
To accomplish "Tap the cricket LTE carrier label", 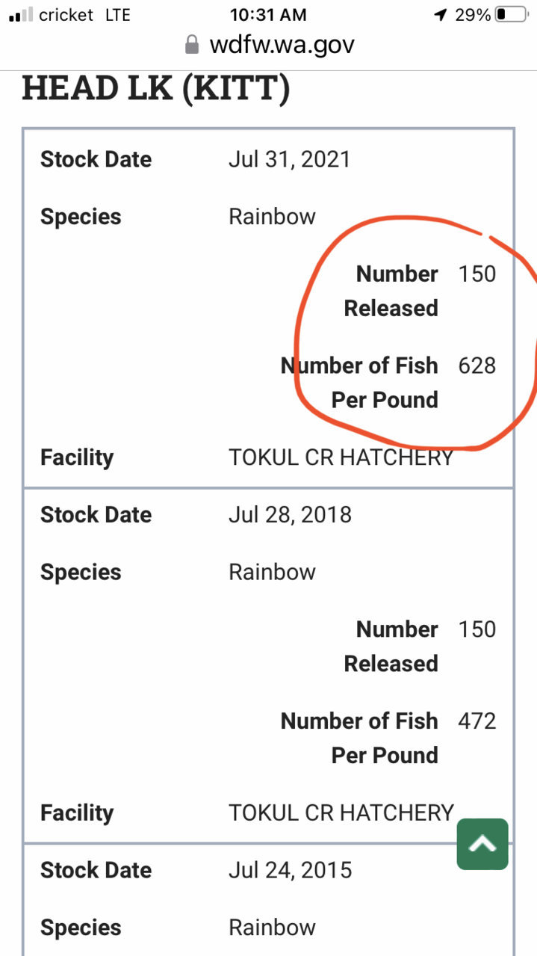I will coord(84,15).
